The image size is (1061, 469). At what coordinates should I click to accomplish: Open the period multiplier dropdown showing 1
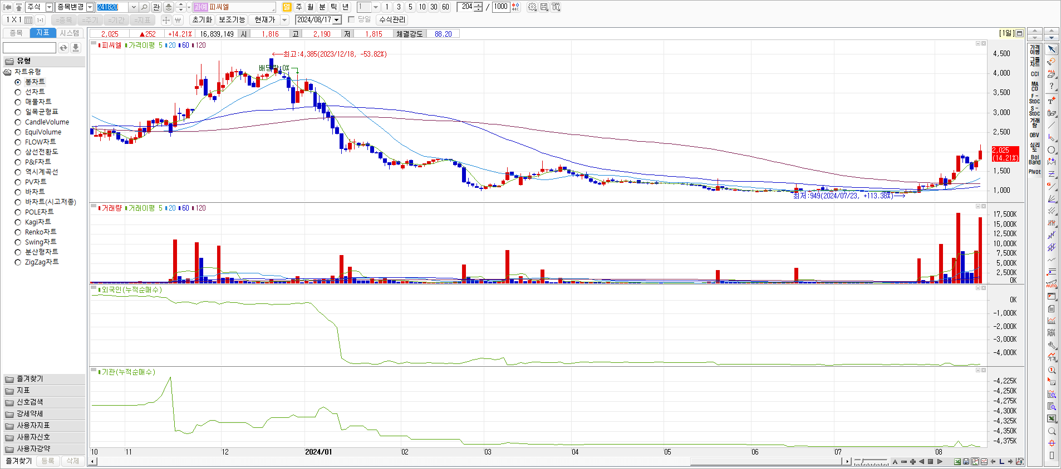376,7
